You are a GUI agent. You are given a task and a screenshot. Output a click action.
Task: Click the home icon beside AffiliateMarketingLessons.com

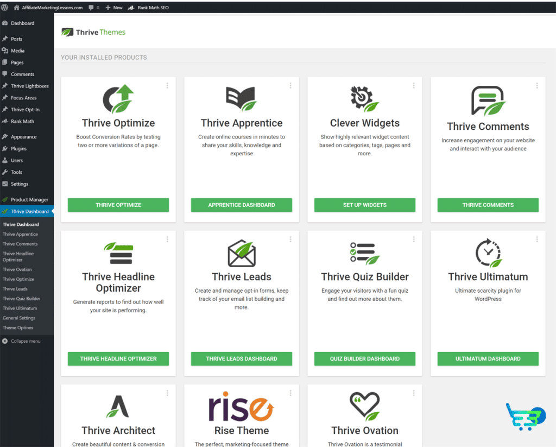(x=16, y=7)
